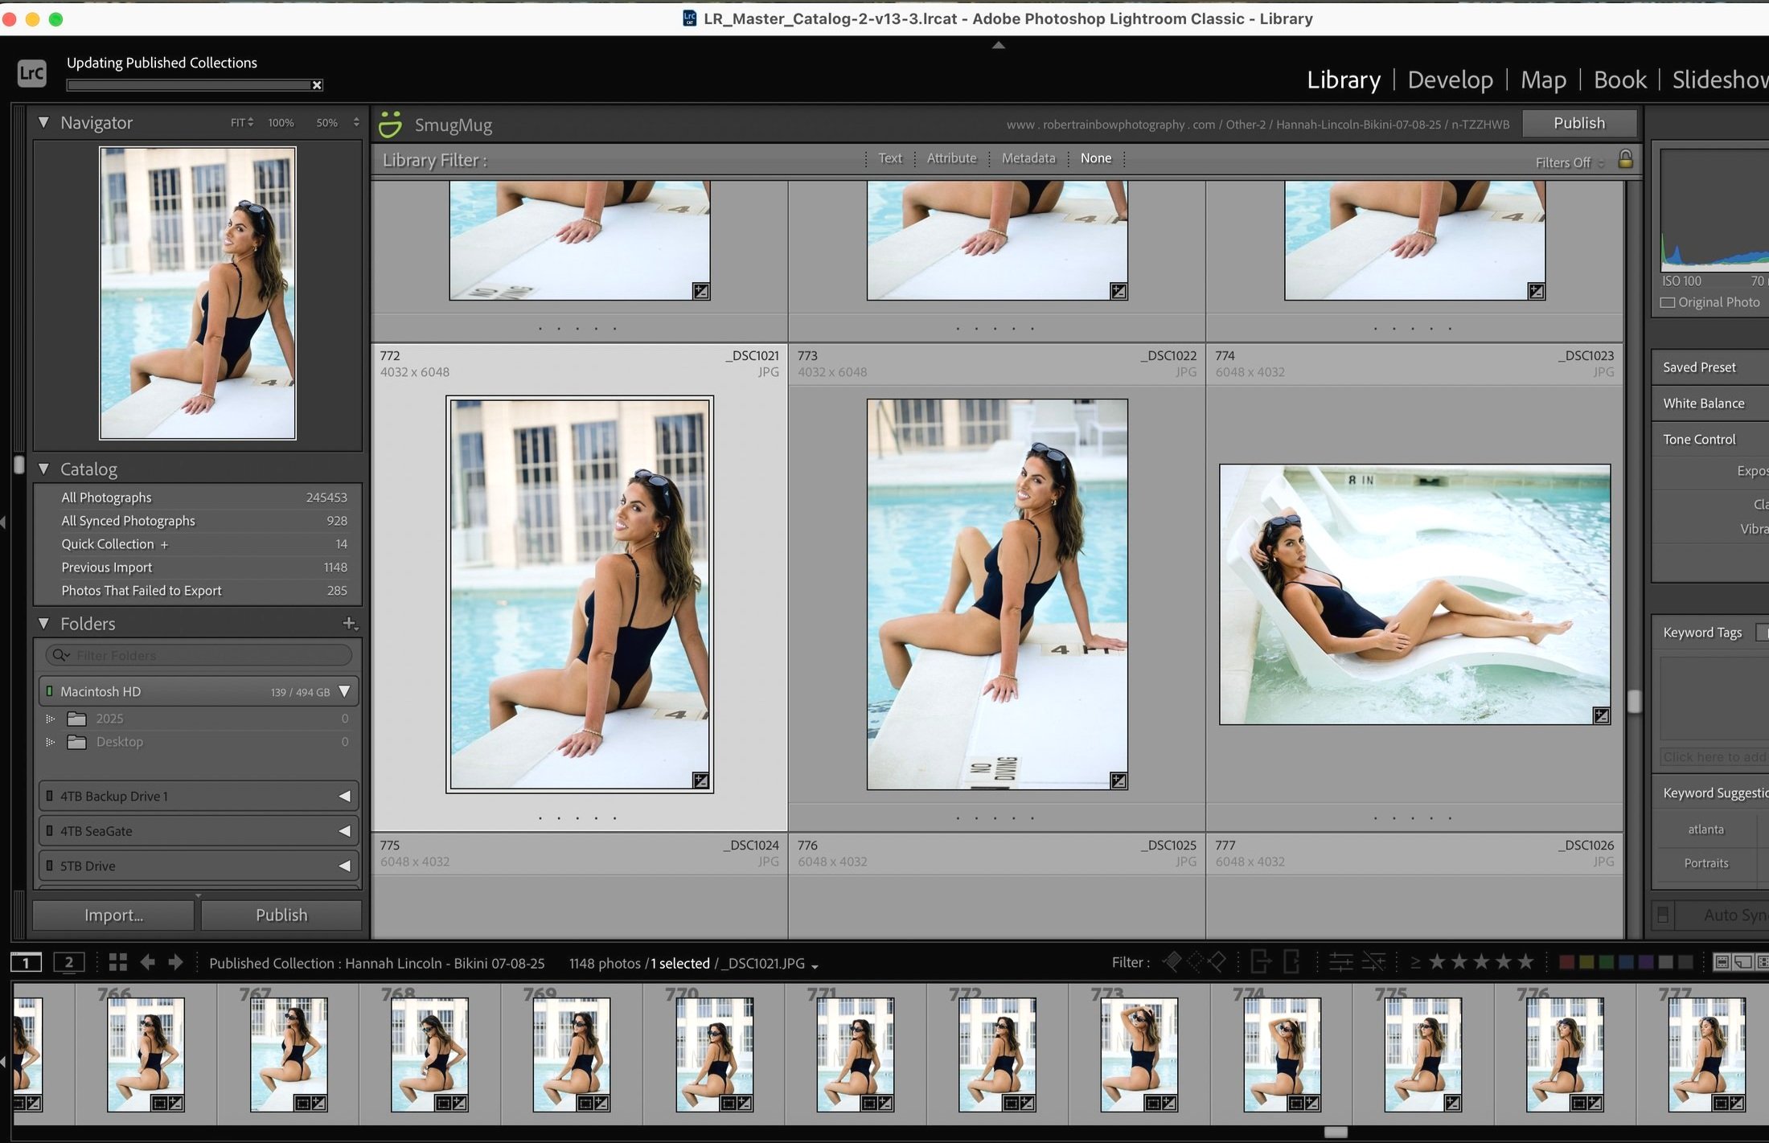1769x1143 pixels.
Task: Set Navigator zoom to 100%
Action: [x=281, y=122]
